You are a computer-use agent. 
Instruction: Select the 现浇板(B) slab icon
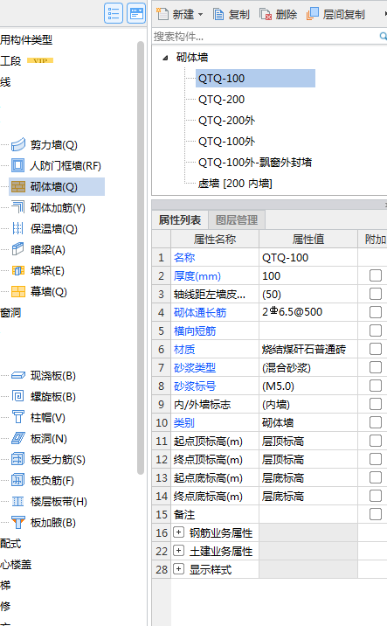(x=18, y=375)
